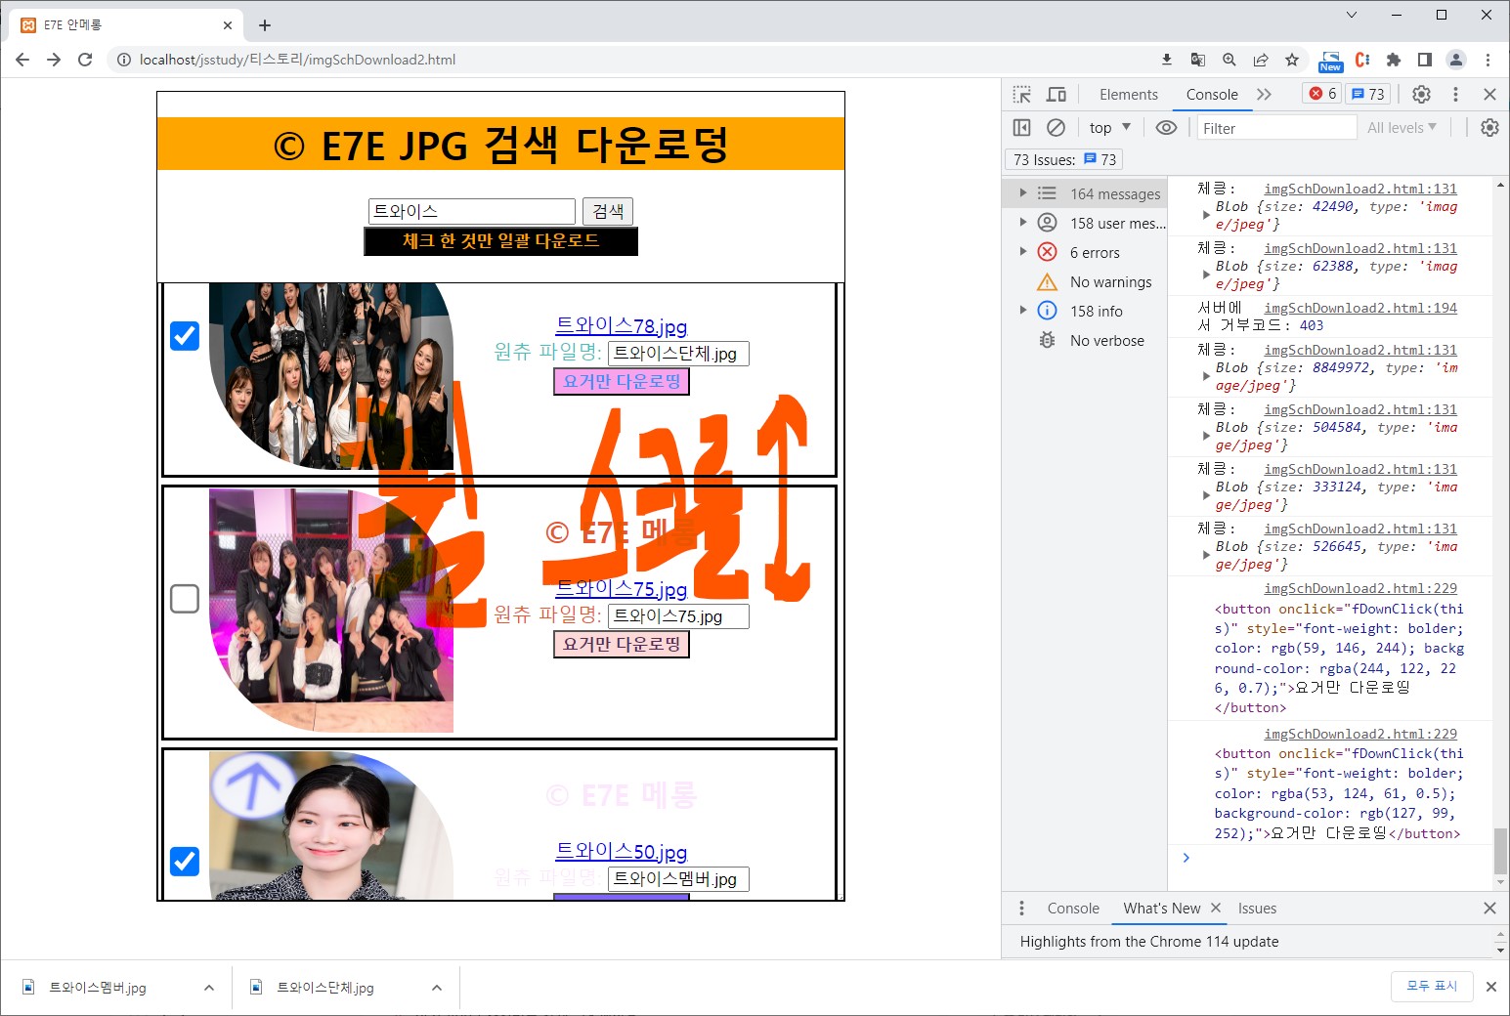Switch to Elements tab
Image resolution: width=1510 pixels, height=1016 pixels.
1129,95
